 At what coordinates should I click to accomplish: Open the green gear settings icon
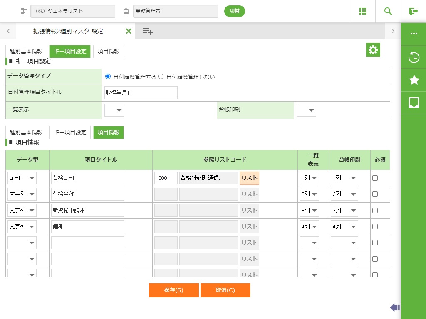(x=373, y=50)
